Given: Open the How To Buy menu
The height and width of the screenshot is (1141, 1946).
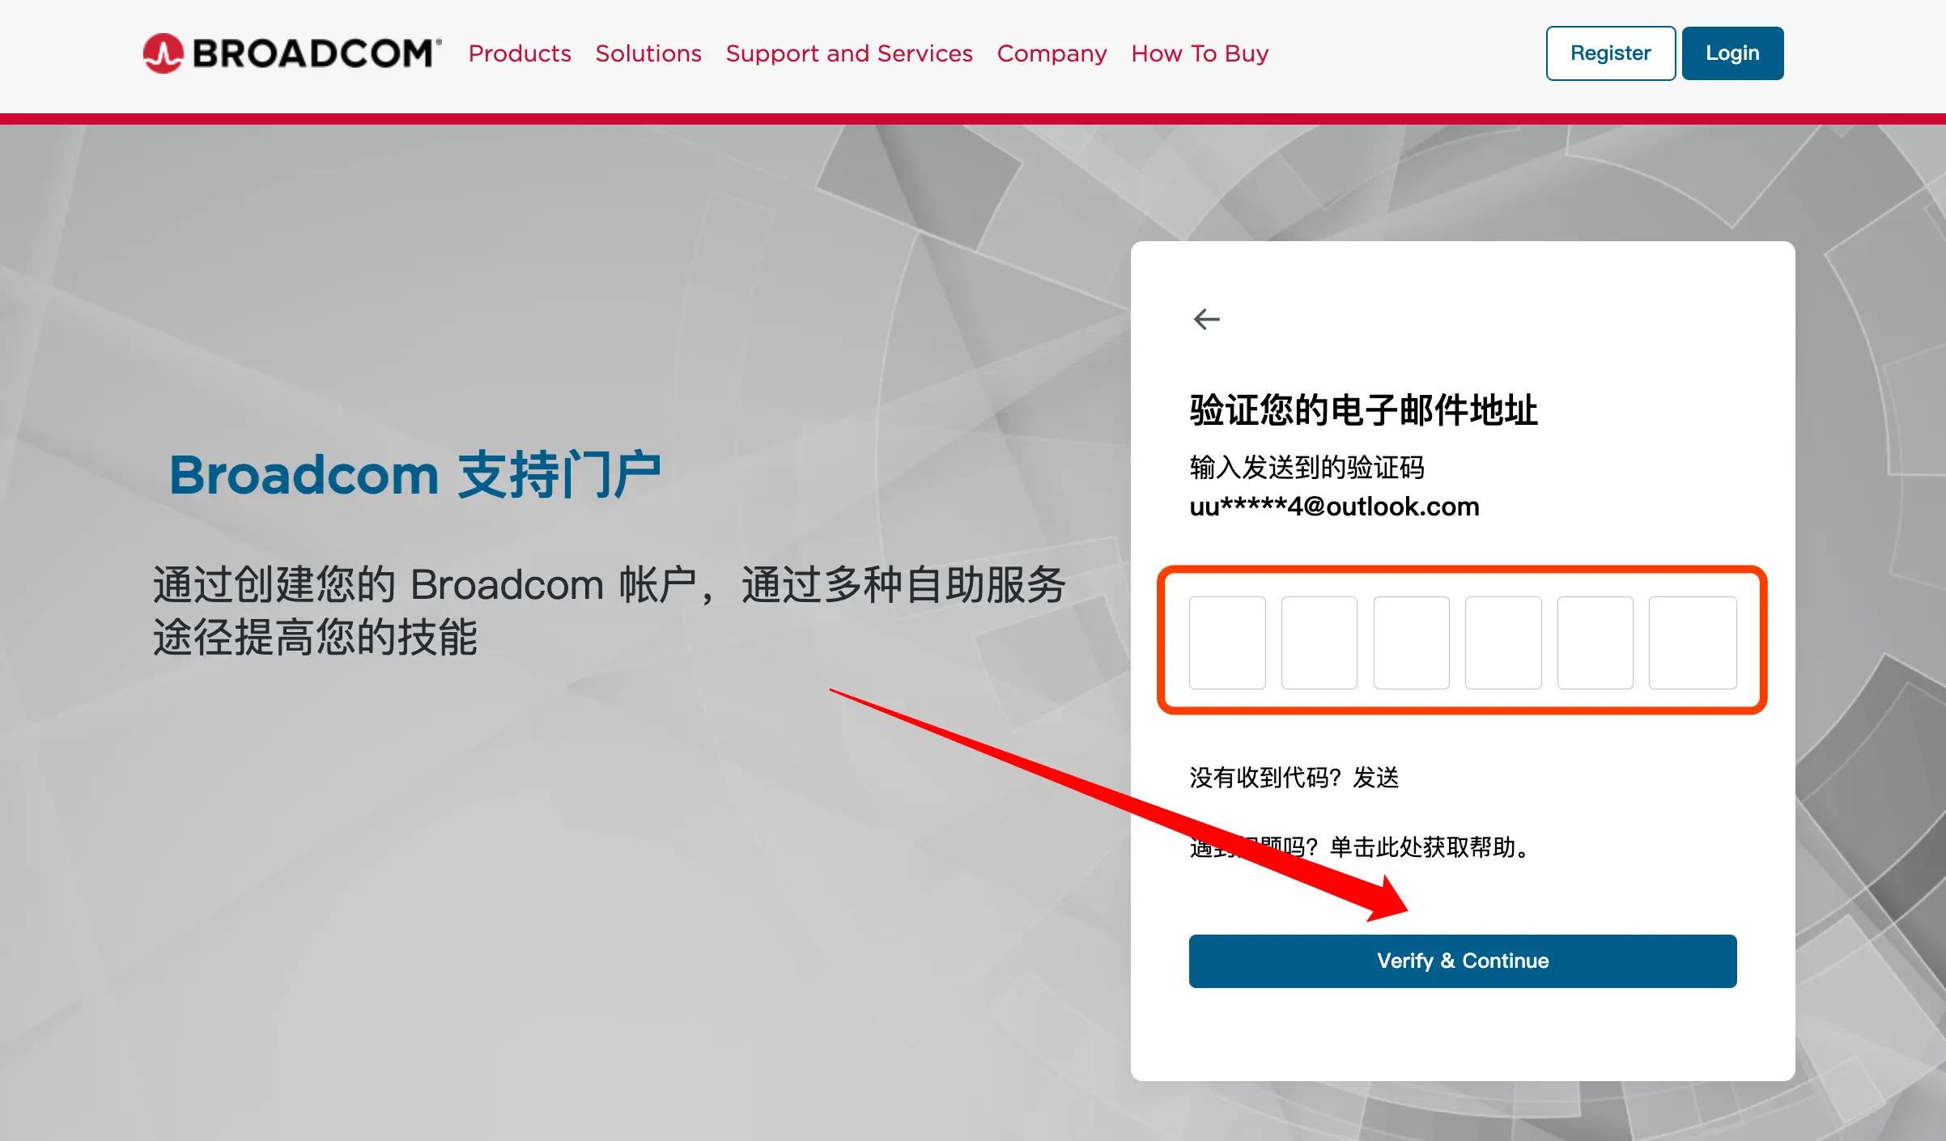Looking at the screenshot, I should (1200, 53).
